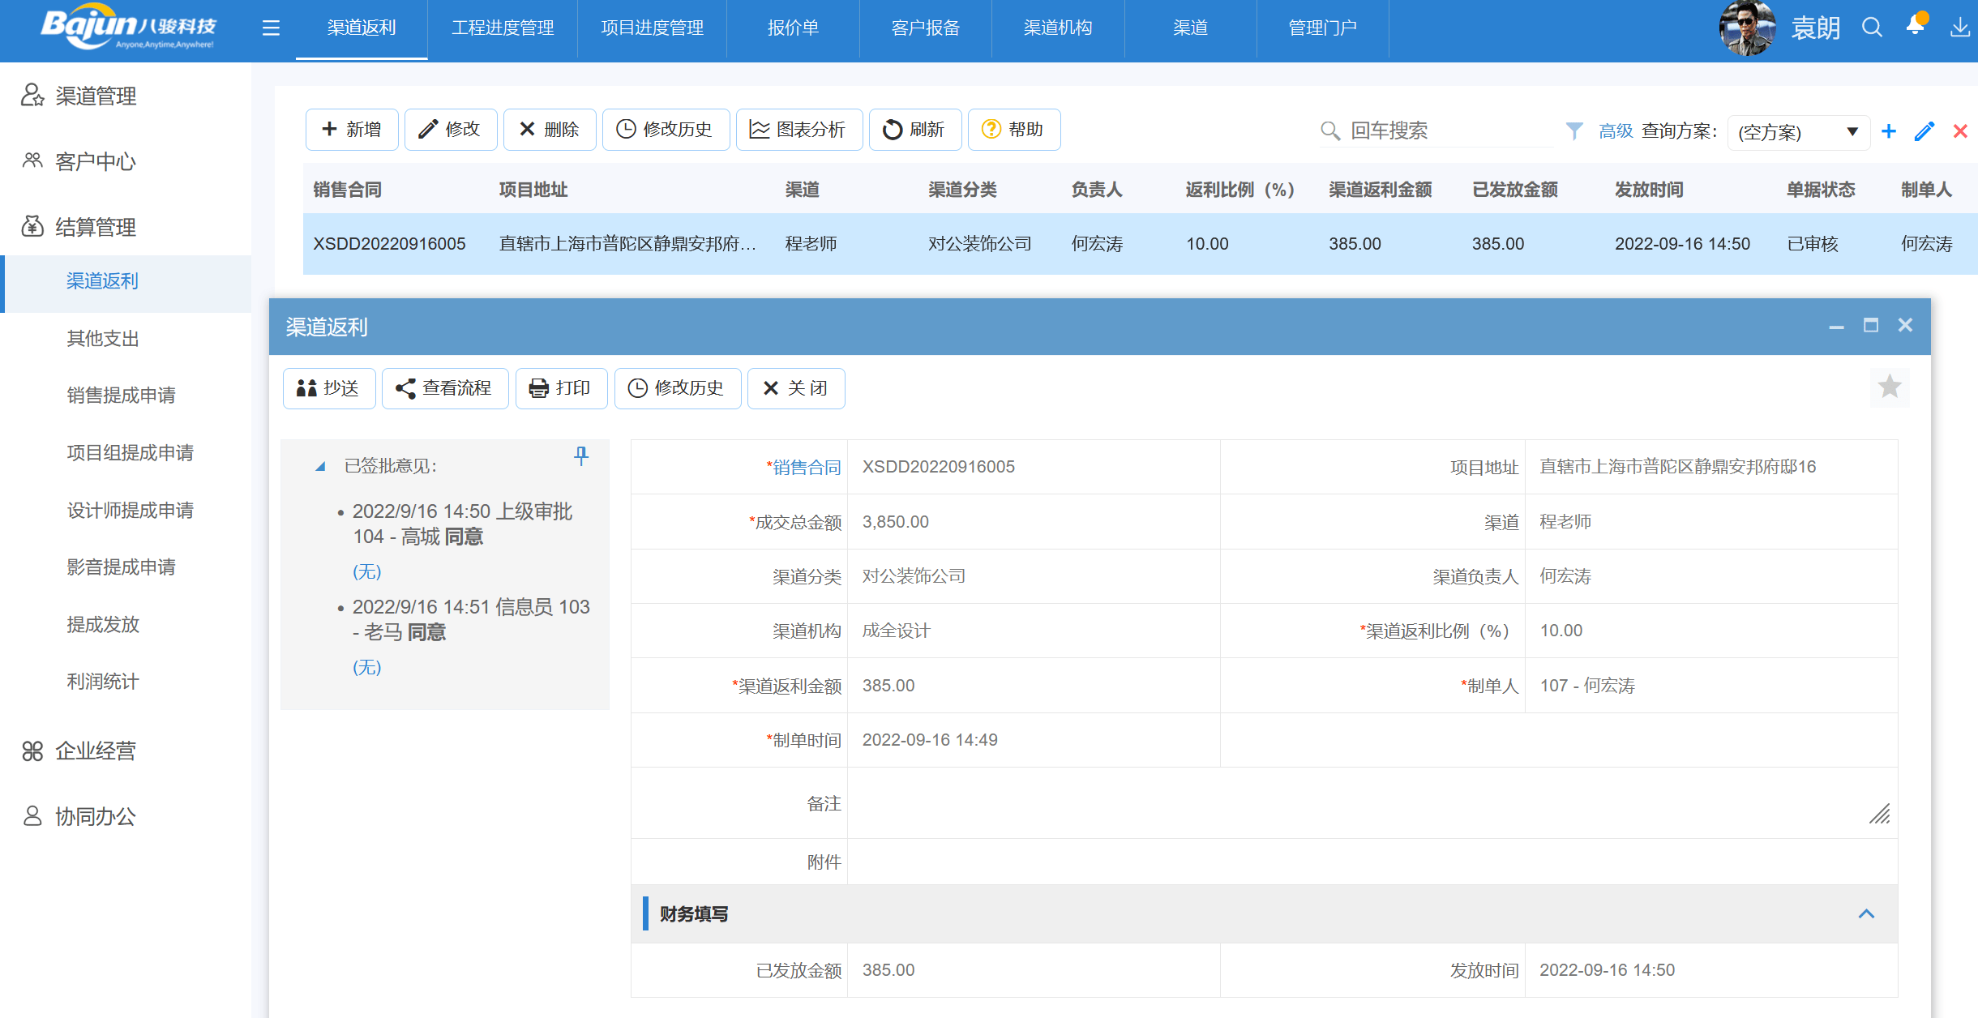
Task: Collapse the 已签批意见 disclosure triangle
Action: [319, 467]
